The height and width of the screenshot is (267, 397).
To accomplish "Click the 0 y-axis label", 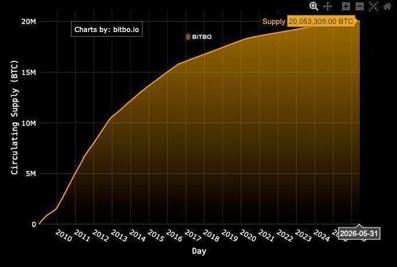I will [34, 224].
